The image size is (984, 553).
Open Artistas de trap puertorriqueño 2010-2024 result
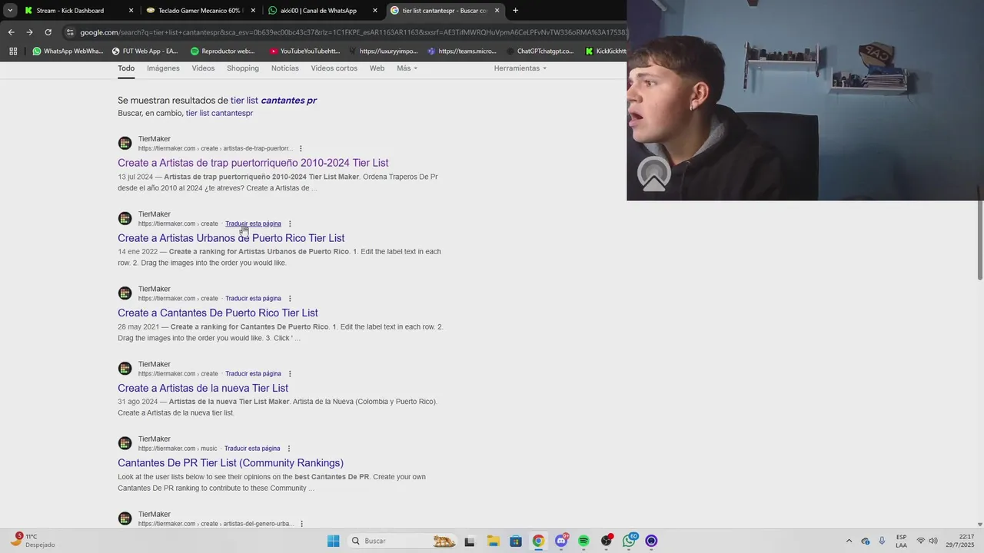(x=253, y=163)
